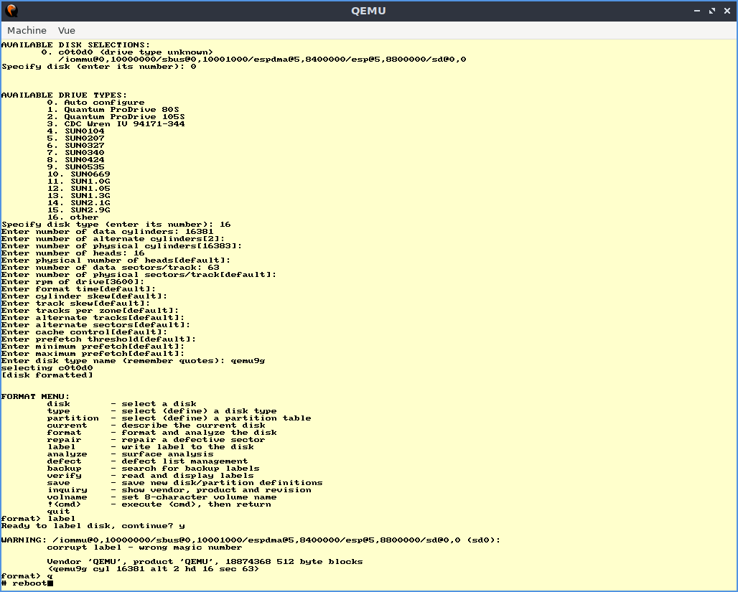This screenshot has width=738, height=592.
Task: Click the 'Enter format time[default]:' line
Action: [x=78, y=289]
